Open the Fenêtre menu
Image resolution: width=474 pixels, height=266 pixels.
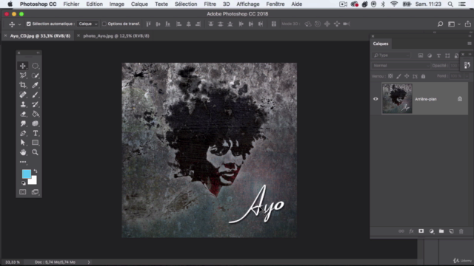tap(276, 4)
